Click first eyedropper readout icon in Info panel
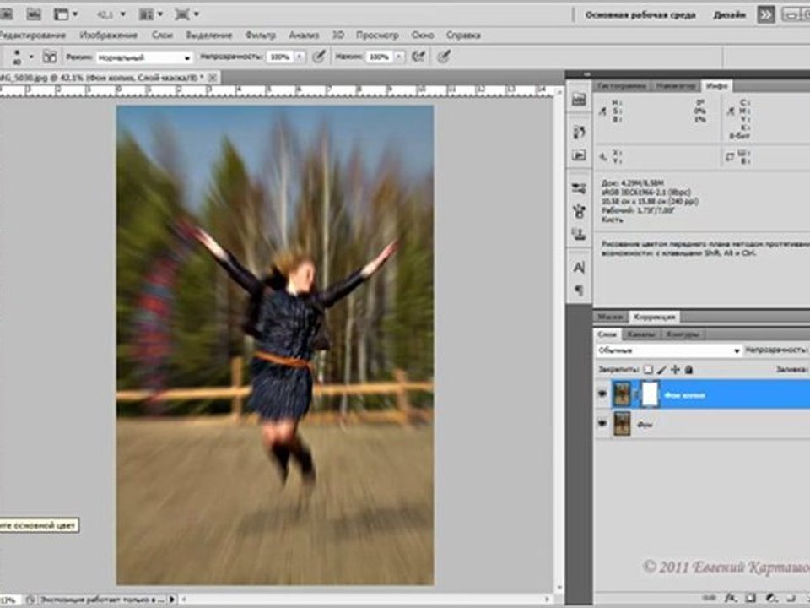The height and width of the screenshot is (608, 810). (x=602, y=111)
